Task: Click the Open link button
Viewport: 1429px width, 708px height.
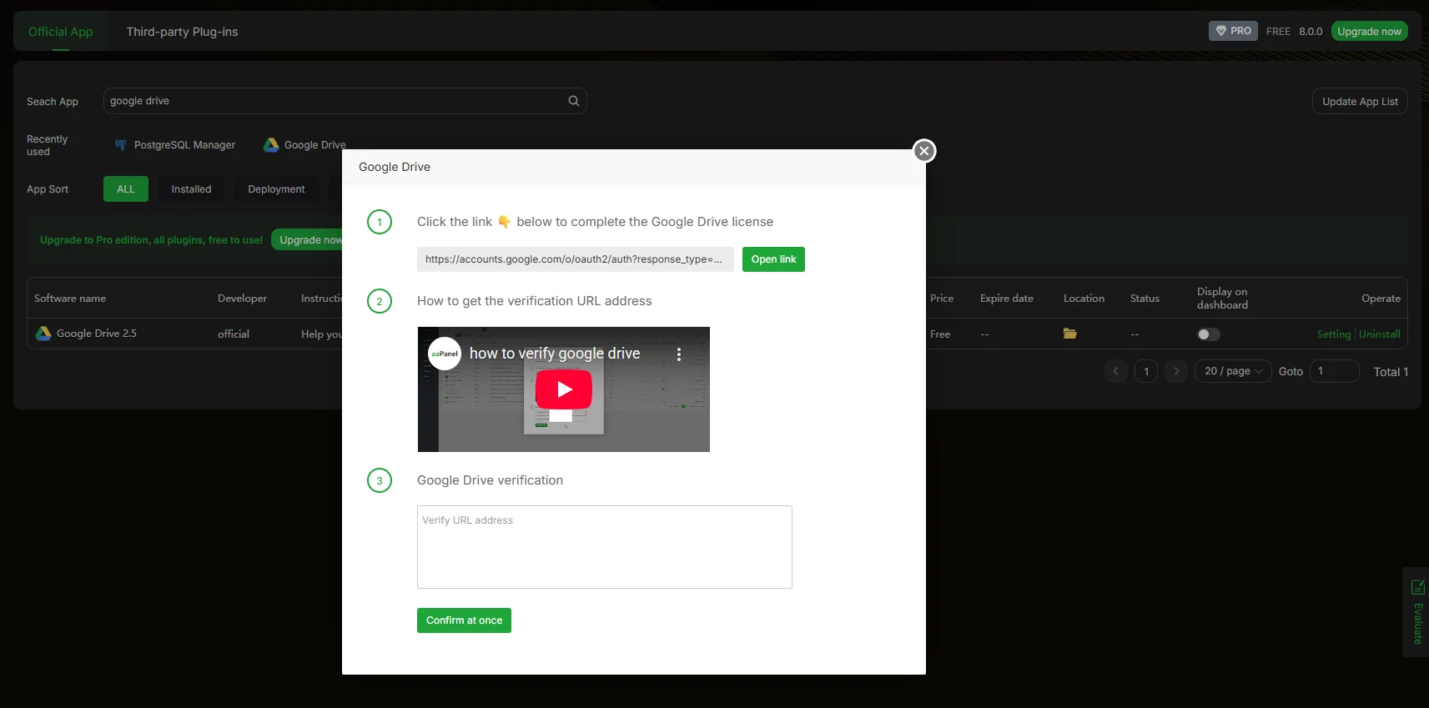Action: 773,259
